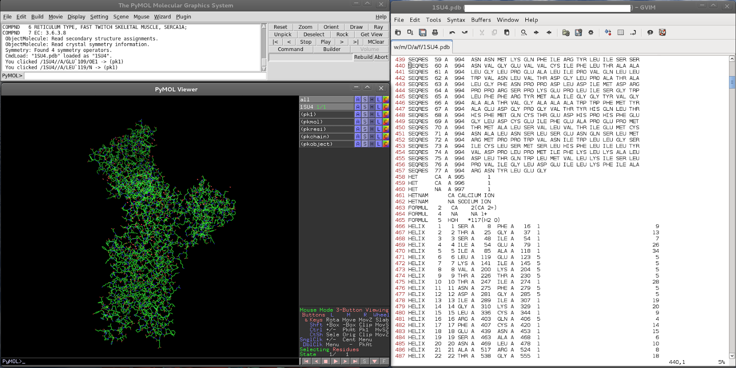Click the Help speech bubble icon in GVIM

650,33
